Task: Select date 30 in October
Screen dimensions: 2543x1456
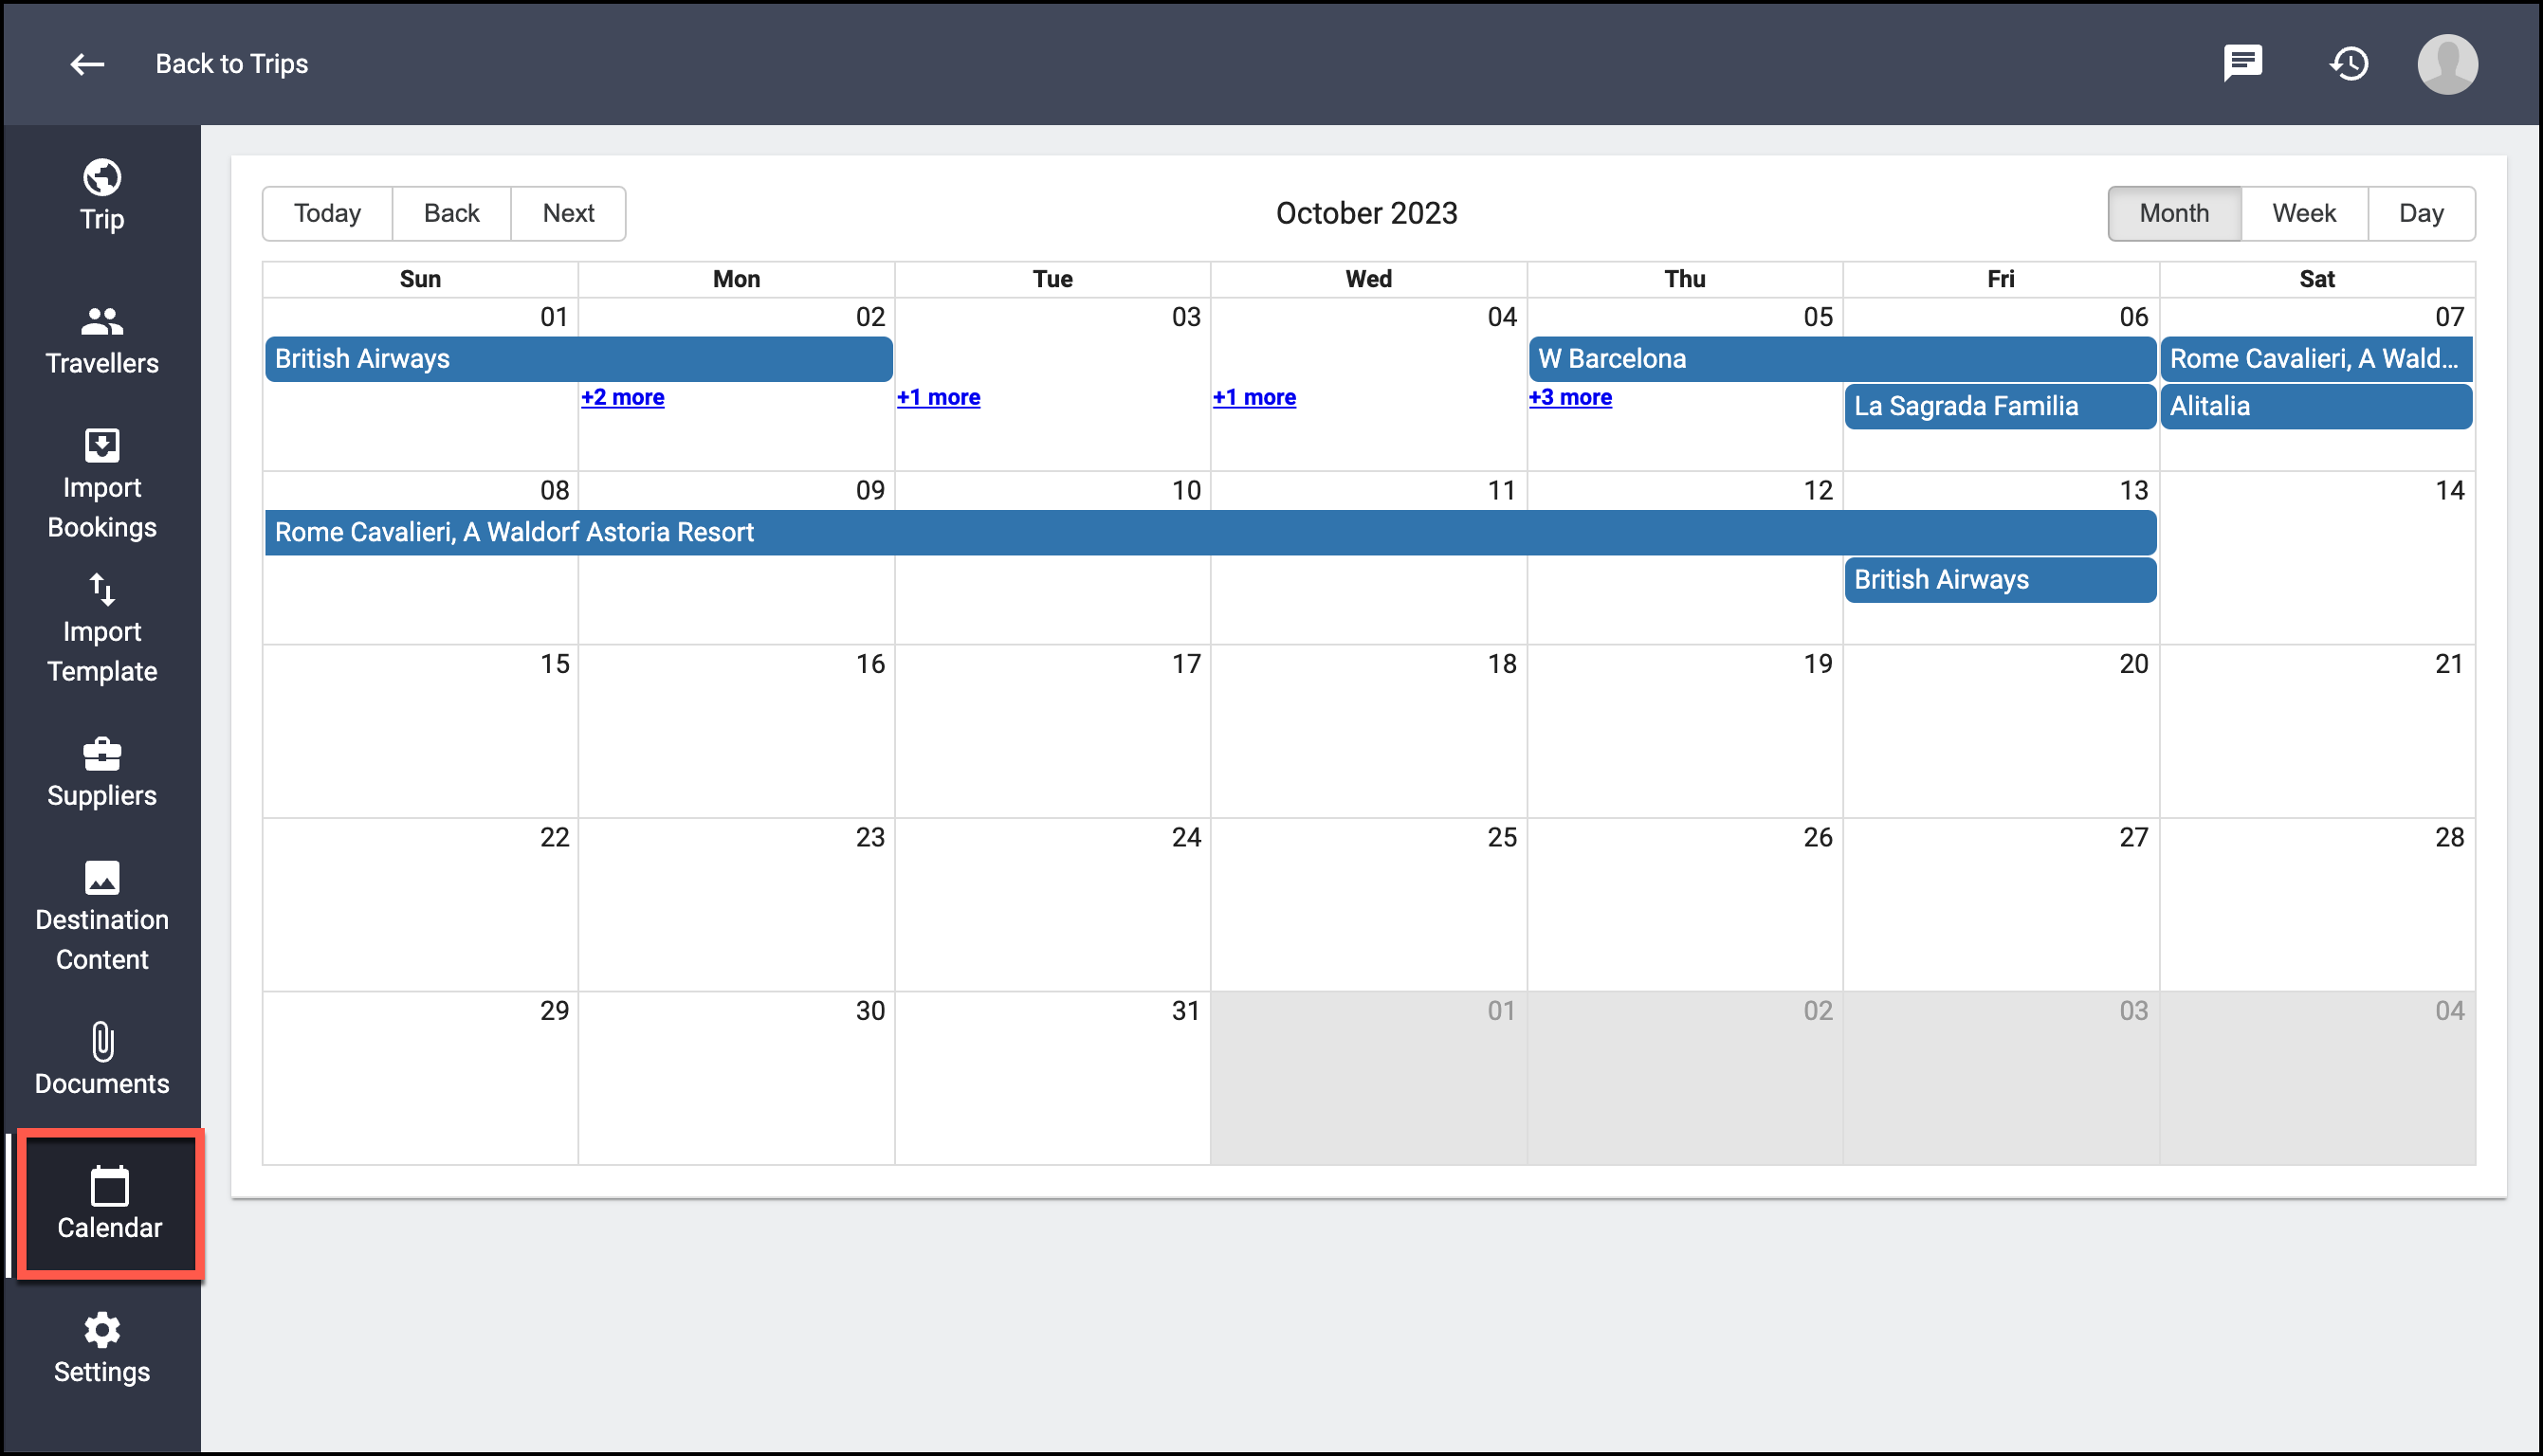Action: point(870,1011)
